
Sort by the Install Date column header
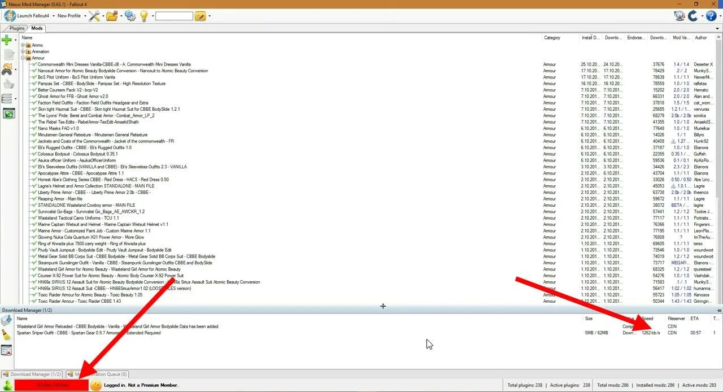591,38
